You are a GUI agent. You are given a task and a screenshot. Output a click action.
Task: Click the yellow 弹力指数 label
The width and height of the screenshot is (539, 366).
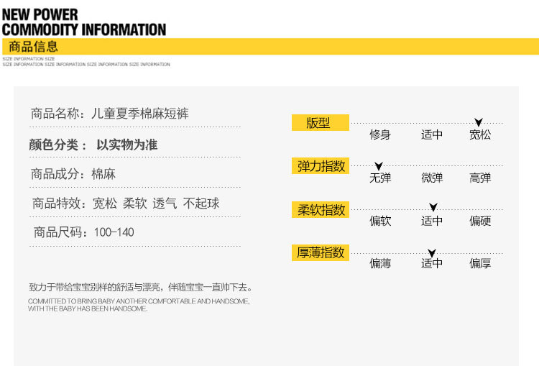[x=321, y=166]
